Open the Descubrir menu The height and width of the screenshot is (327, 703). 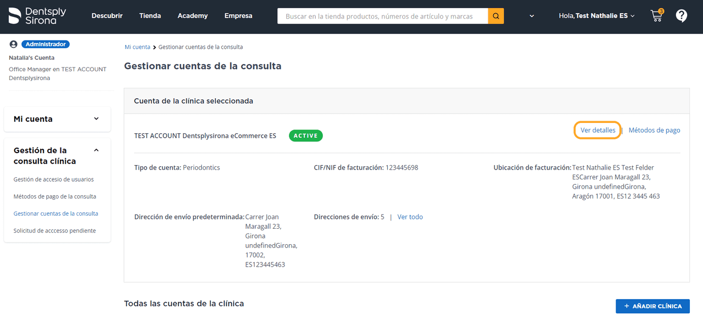click(x=107, y=16)
